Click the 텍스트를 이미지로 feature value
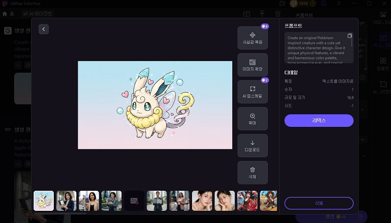The image size is (391, 223). 338,81
